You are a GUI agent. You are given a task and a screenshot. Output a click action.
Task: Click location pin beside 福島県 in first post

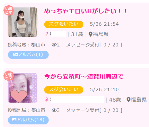[91, 34]
